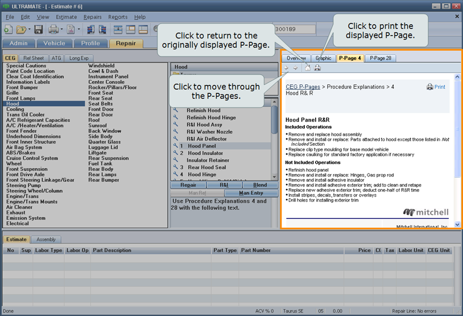Viewport: 463px width, 316px height.
Task: Follow the CEG P-Pages breadcrumb link
Action: coord(303,87)
